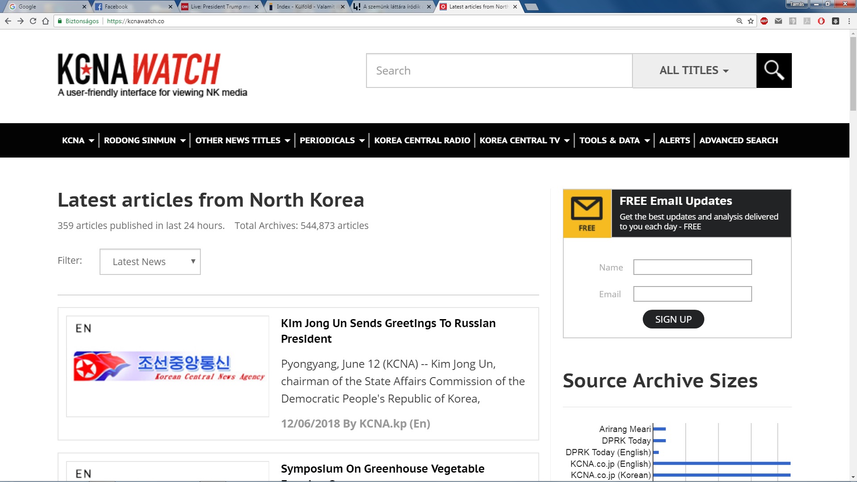Close the Google tab
This screenshot has height=482, width=857.
[x=84, y=7]
